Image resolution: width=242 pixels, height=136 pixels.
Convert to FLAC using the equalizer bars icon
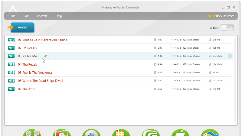121,133
